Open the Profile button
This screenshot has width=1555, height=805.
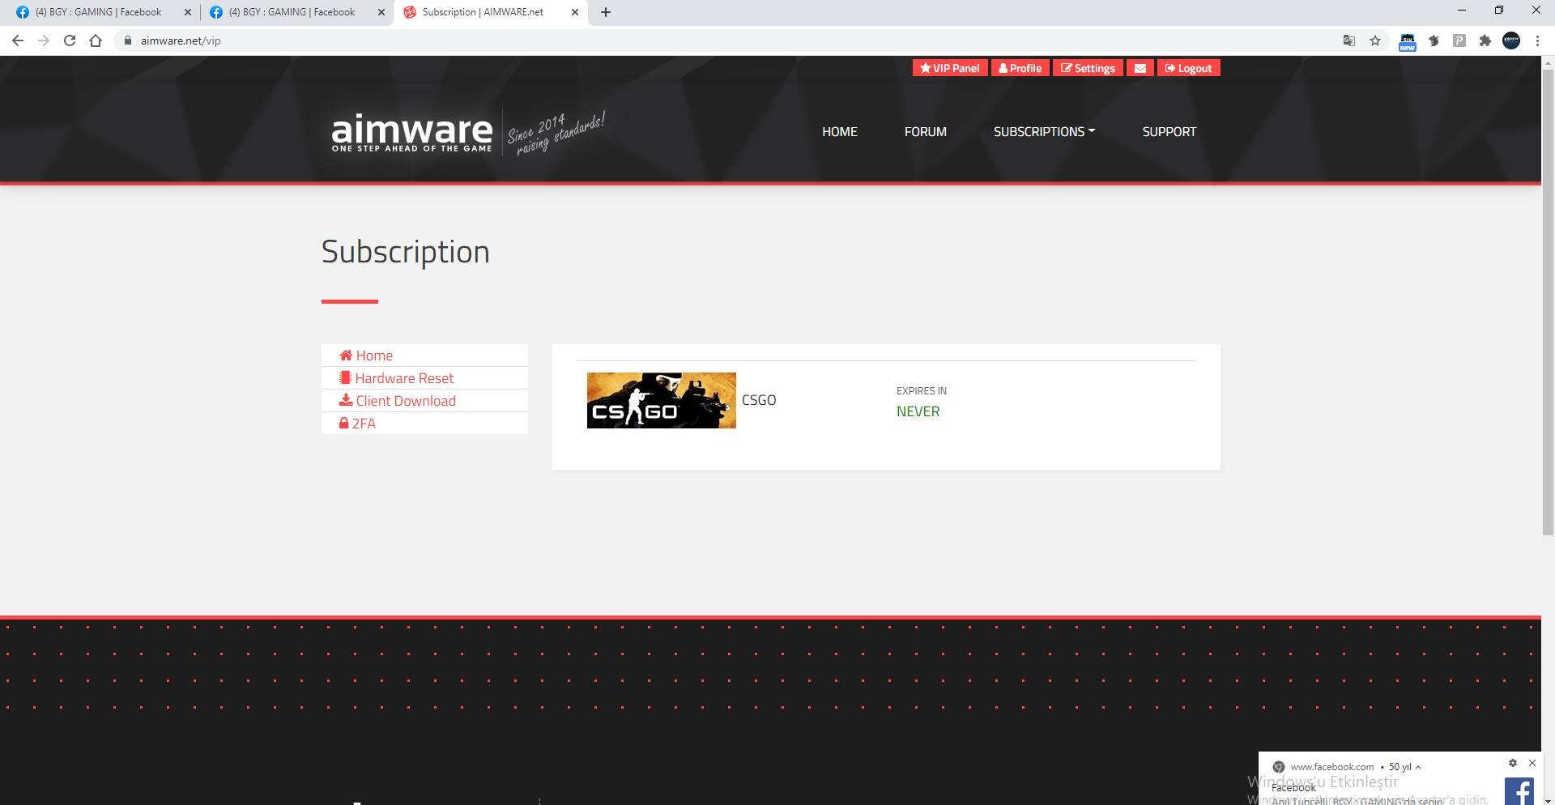pos(1020,68)
